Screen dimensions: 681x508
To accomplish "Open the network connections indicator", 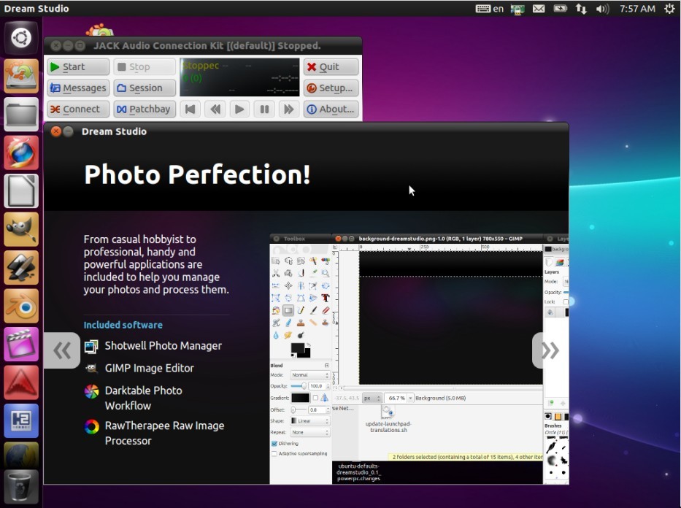I will [581, 9].
